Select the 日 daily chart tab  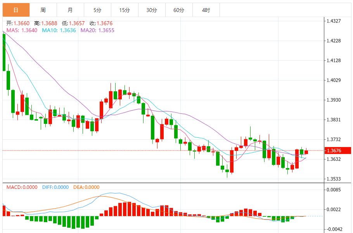tap(16, 10)
